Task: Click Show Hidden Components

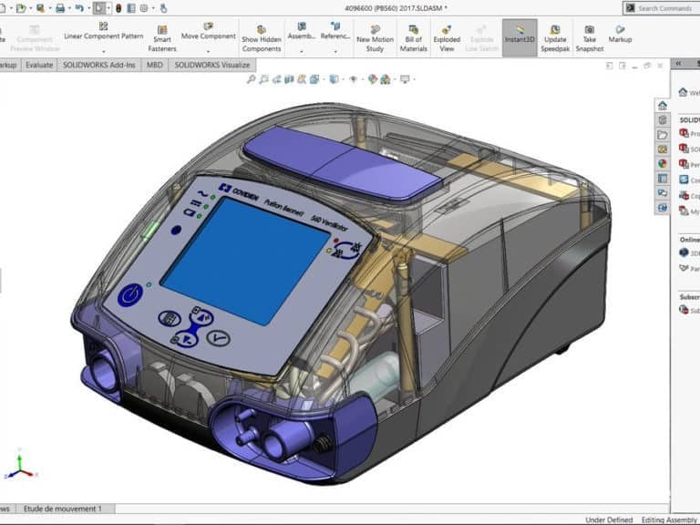Action: [x=262, y=38]
